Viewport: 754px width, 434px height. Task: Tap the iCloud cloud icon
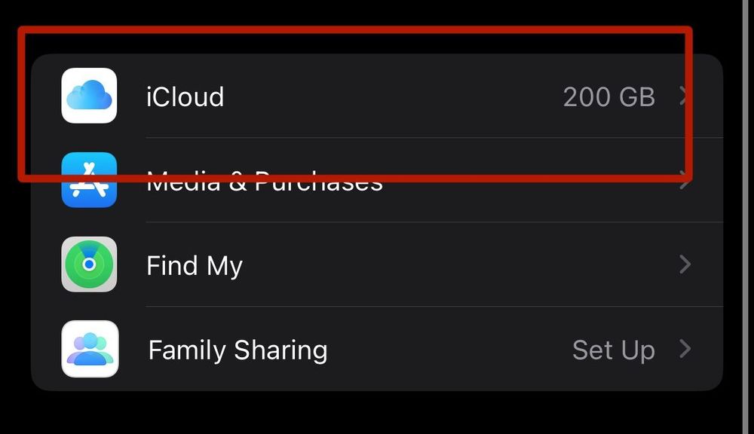[89, 96]
